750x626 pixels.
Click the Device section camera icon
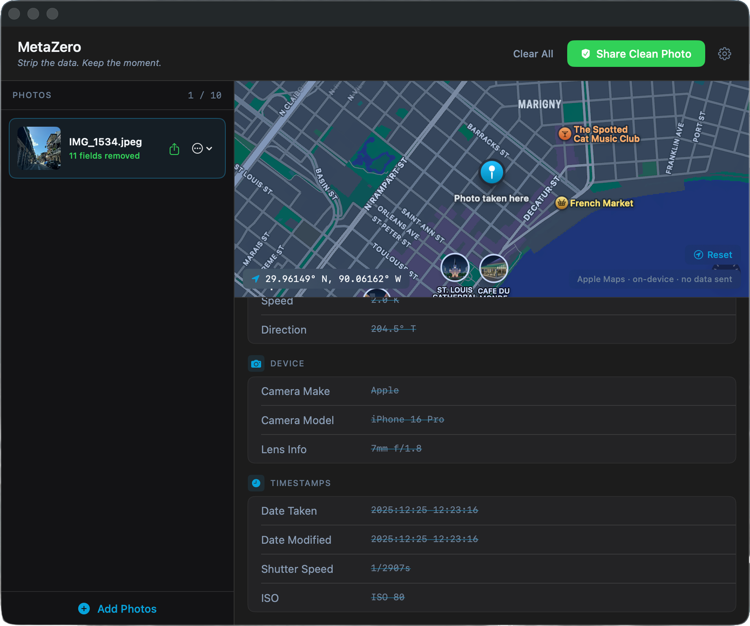(x=256, y=363)
